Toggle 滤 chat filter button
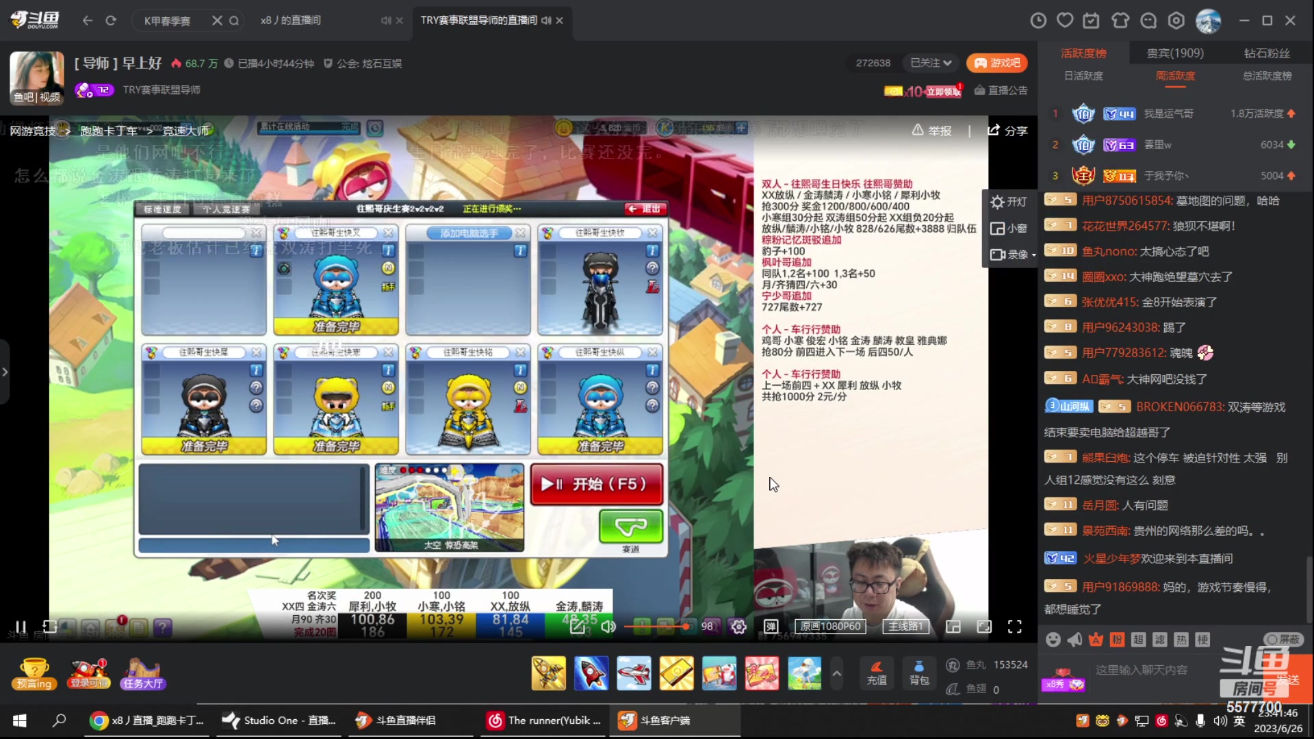1314x739 pixels. (1159, 640)
